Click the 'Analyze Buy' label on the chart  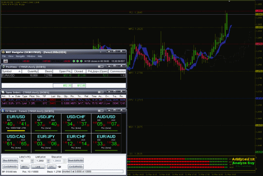243,163
